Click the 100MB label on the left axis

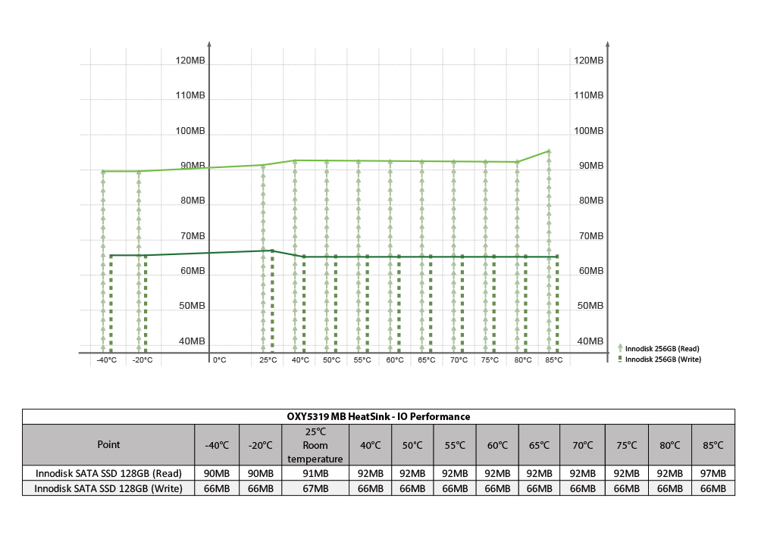(190, 131)
